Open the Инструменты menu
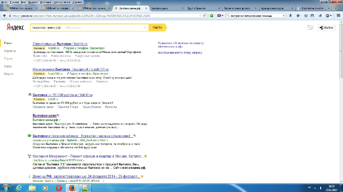The height and width of the screenshot is (192, 343). [62, 2]
